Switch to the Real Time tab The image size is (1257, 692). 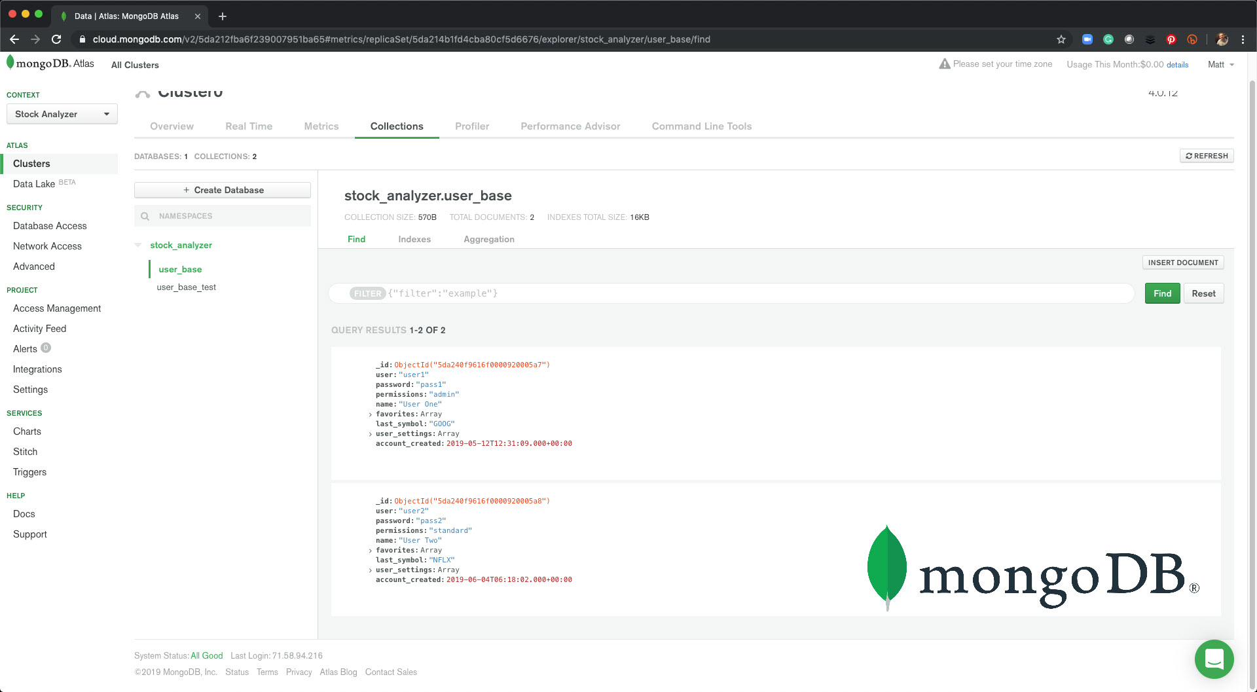tap(249, 126)
